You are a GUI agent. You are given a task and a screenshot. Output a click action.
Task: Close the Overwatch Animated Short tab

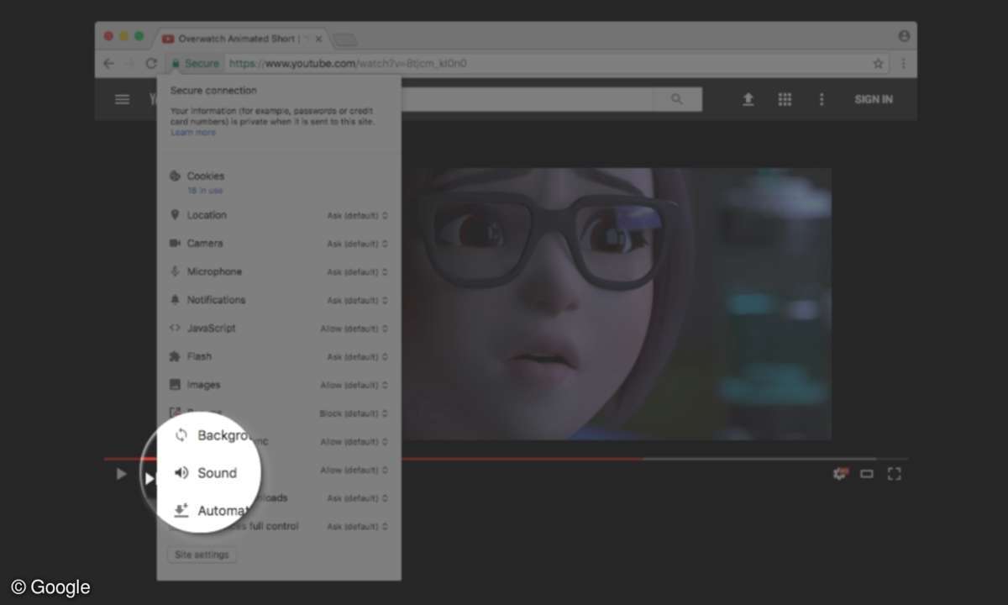[x=318, y=39]
